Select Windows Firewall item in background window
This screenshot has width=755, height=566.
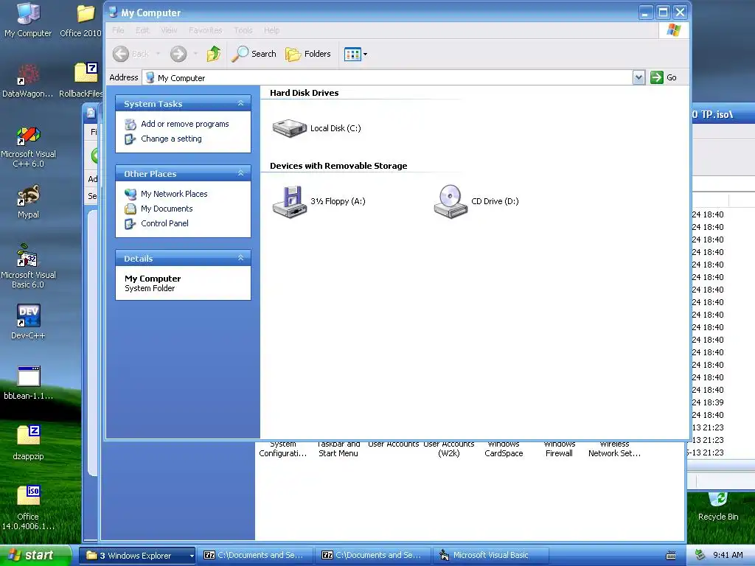click(x=559, y=449)
